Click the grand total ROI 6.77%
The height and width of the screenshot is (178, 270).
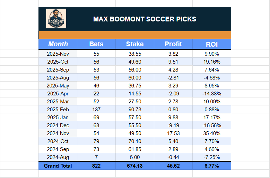tap(212, 166)
